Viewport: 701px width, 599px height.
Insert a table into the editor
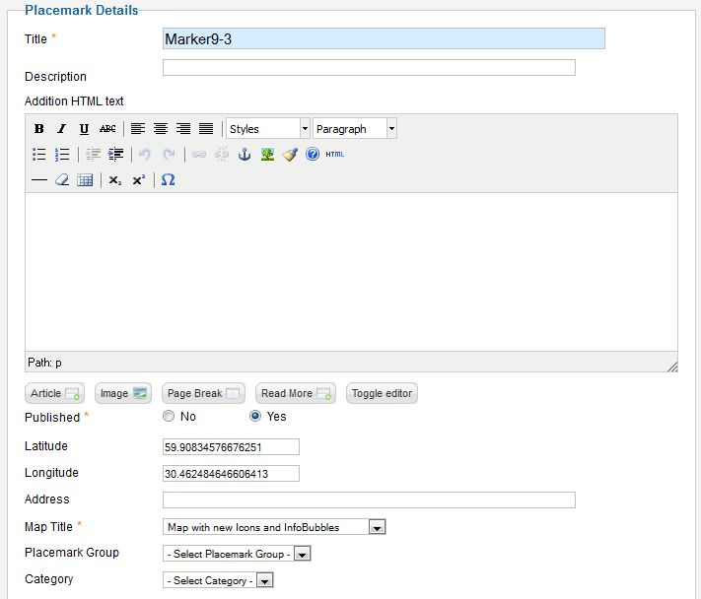point(85,180)
